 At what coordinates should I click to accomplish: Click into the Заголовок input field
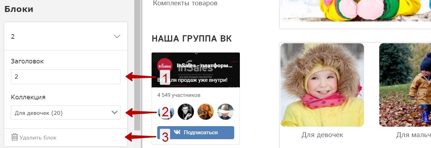click(66, 77)
